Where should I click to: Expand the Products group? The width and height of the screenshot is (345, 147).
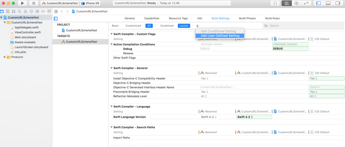pos(5,57)
